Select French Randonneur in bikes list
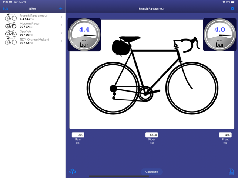 click(33, 17)
